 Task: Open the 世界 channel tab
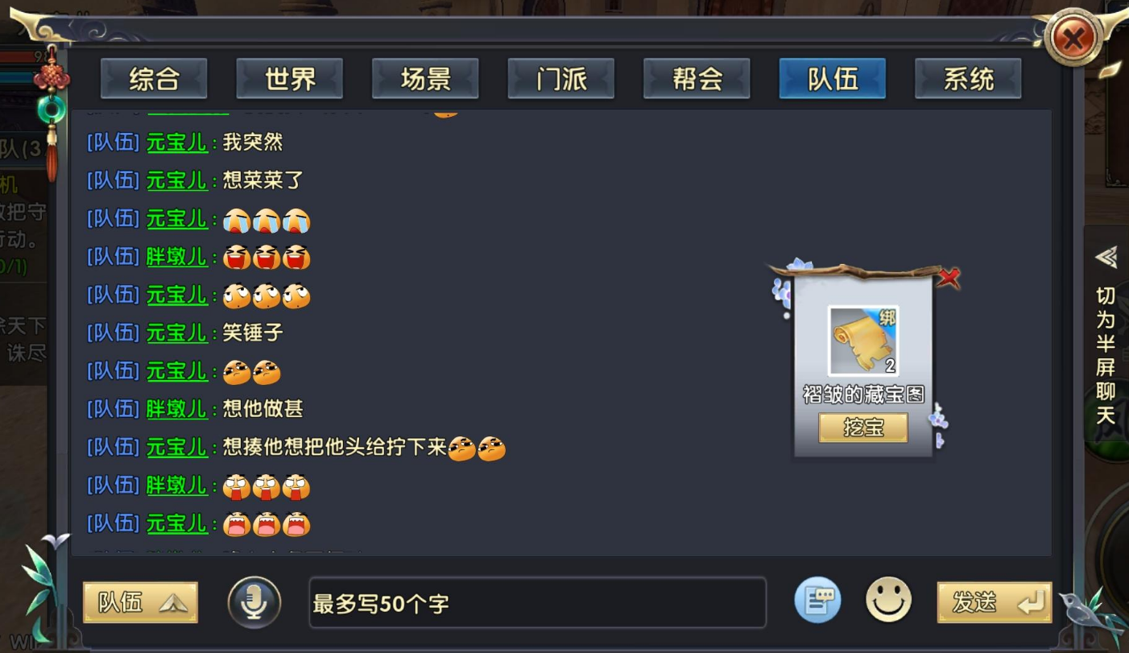[290, 79]
